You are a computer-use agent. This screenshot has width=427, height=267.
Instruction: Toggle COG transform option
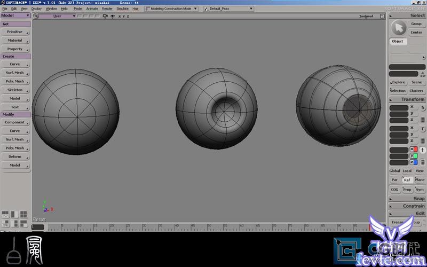pos(394,190)
